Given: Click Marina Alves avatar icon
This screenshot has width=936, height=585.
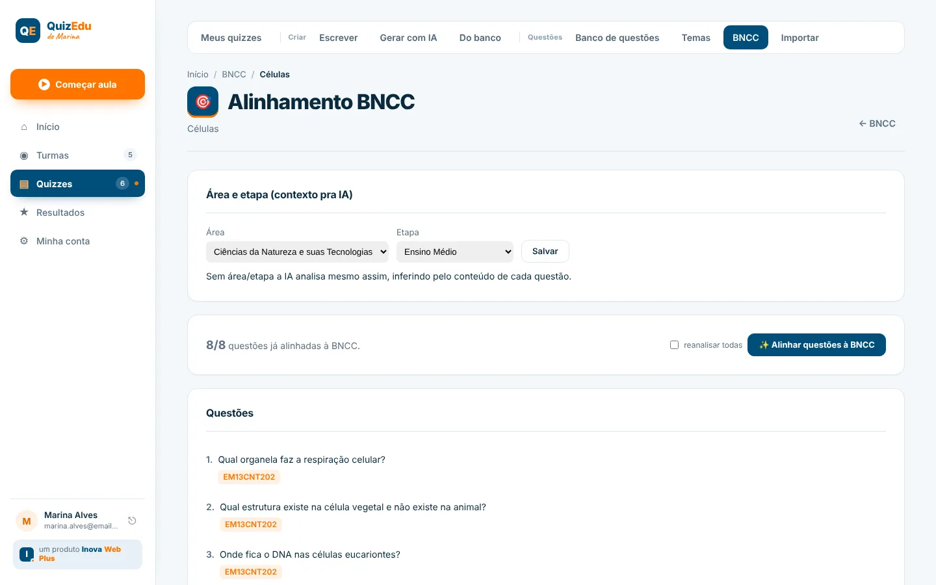Looking at the screenshot, I should 27,521.
